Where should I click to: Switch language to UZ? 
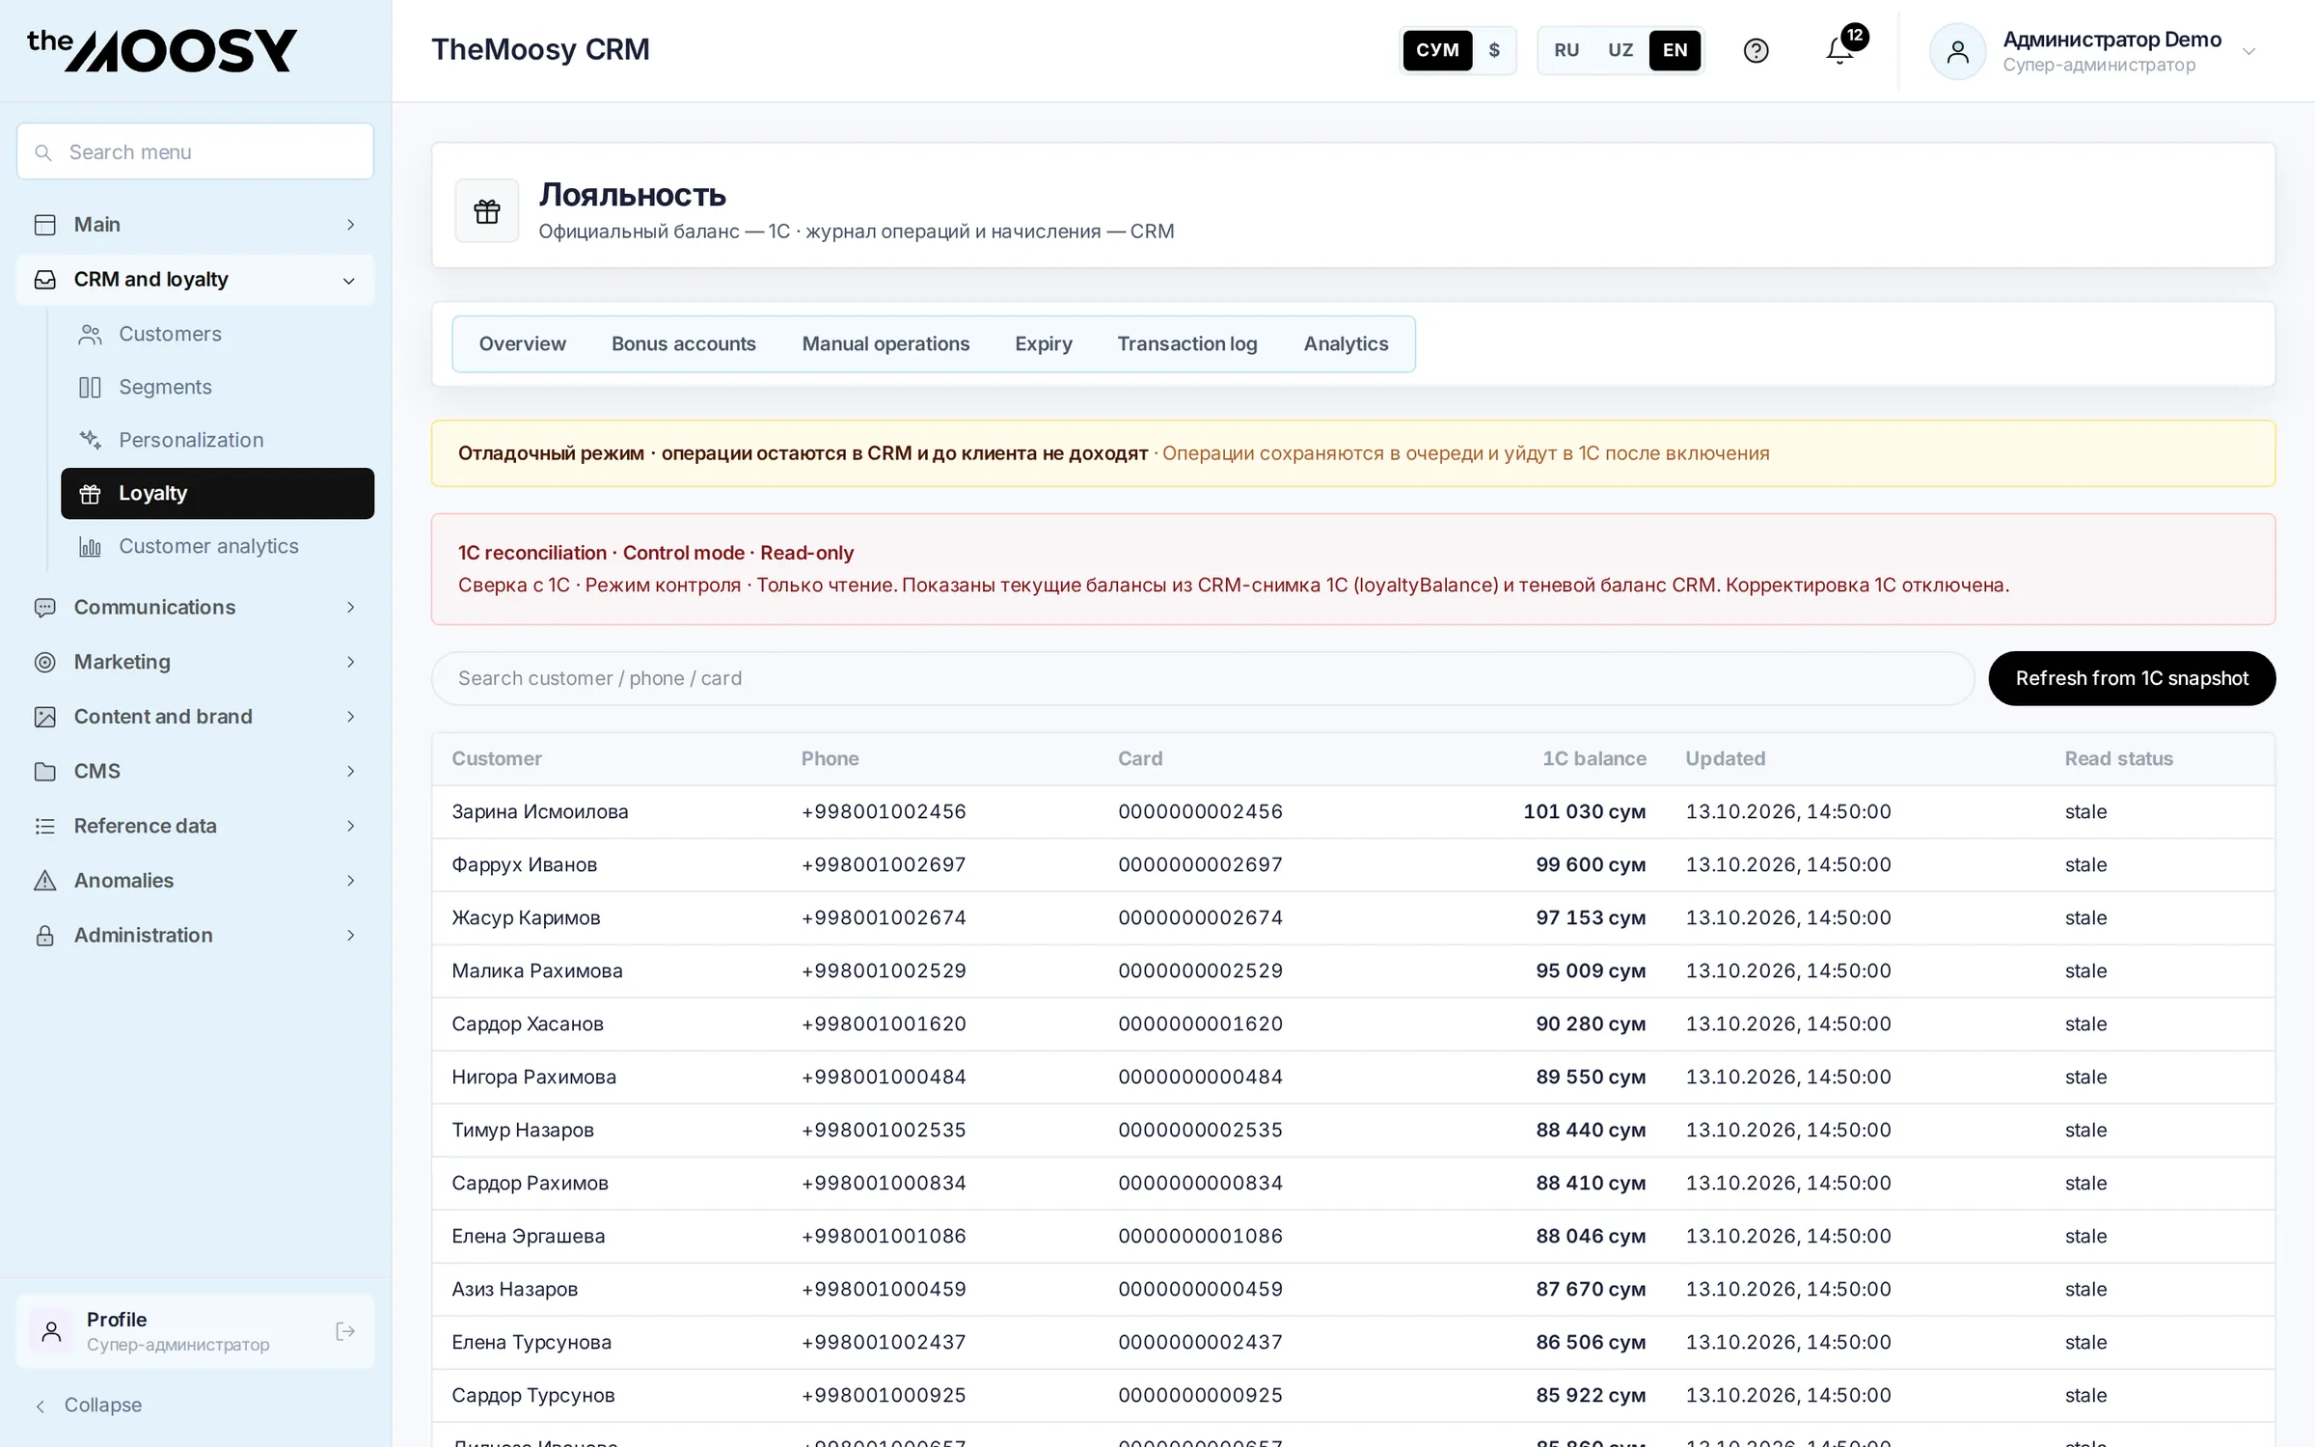coord(1620,50)
